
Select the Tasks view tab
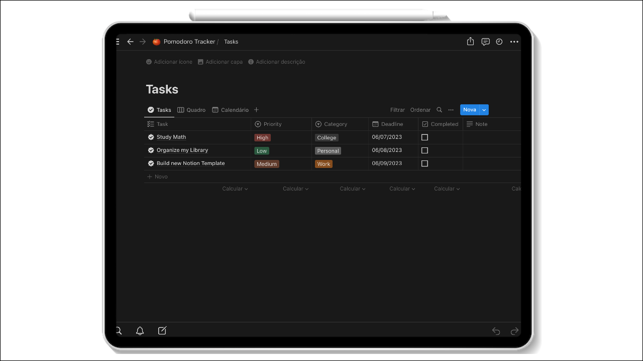(159, 110)
